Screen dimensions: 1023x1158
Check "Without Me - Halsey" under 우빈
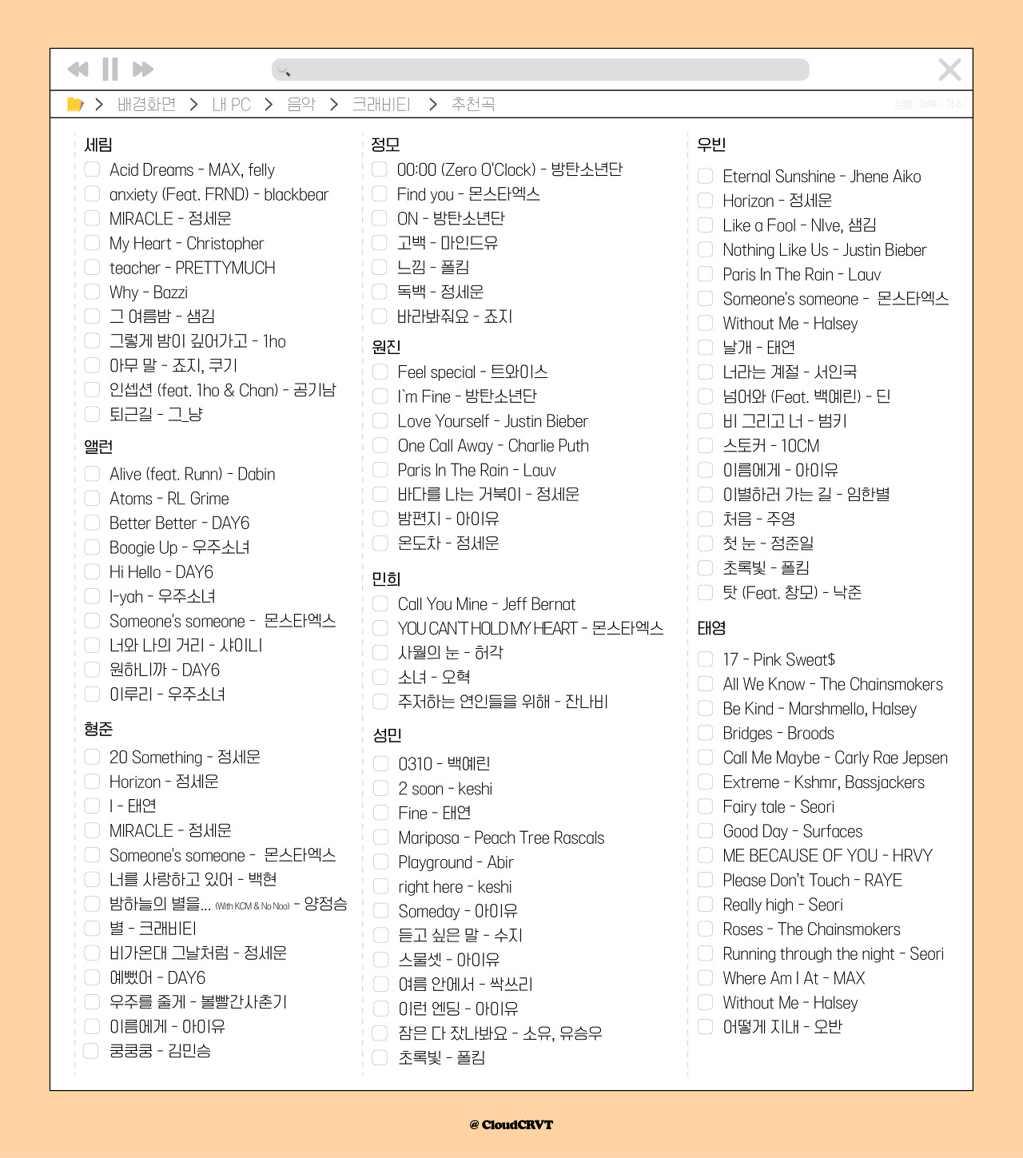[x=705, y=324]
